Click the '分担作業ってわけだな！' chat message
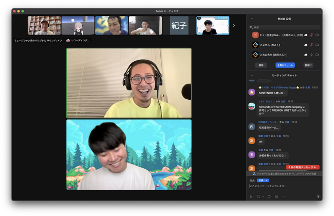Image resolution: width=334 pixels, height=216 pixels. [x=273, y=155]
